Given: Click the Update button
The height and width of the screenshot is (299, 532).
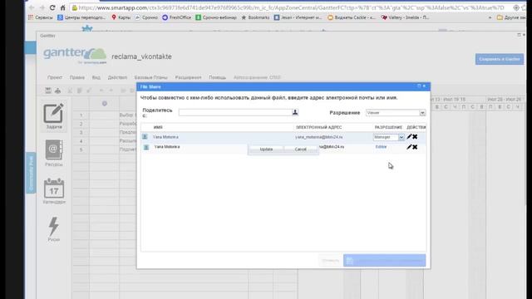Looking at the screenshot, I should (x=266, y=149).
